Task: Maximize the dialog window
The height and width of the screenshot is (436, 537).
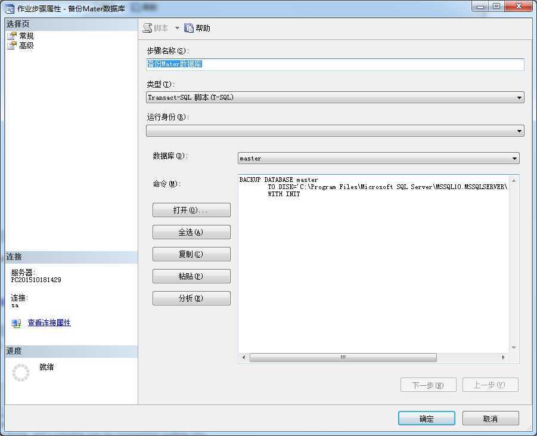Action: click(496, 6)
